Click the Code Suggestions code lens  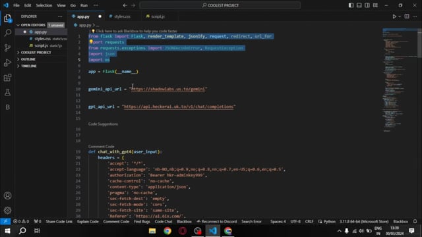[103, 124]
